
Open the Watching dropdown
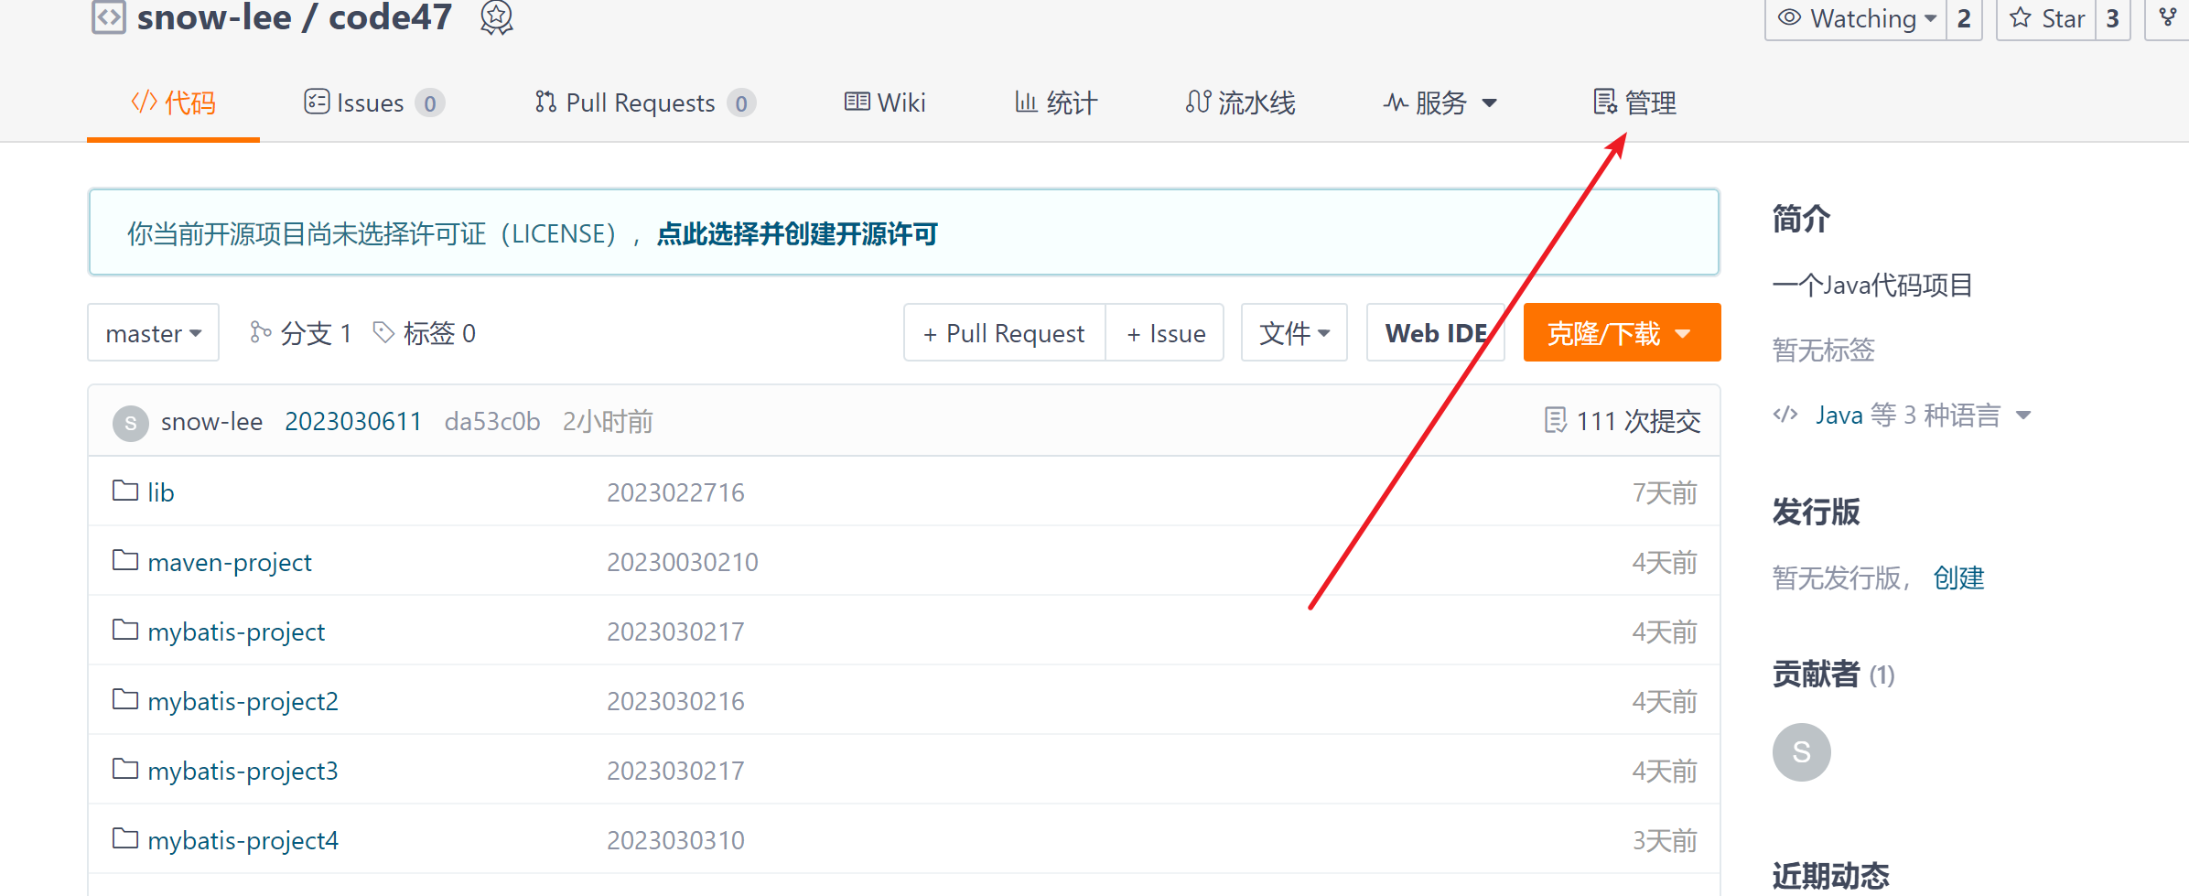point(1856,18)
